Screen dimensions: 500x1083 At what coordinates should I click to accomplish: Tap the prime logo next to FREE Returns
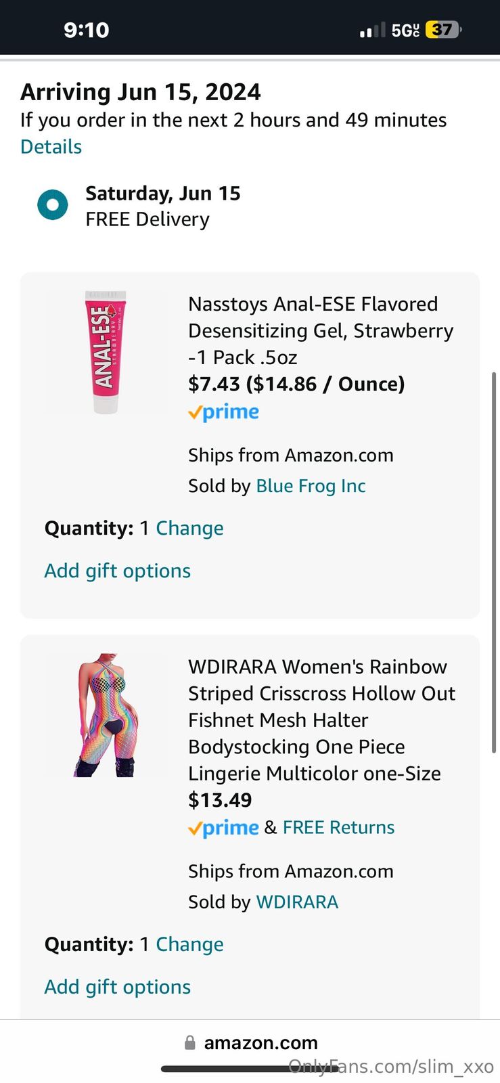click(223, 828)
